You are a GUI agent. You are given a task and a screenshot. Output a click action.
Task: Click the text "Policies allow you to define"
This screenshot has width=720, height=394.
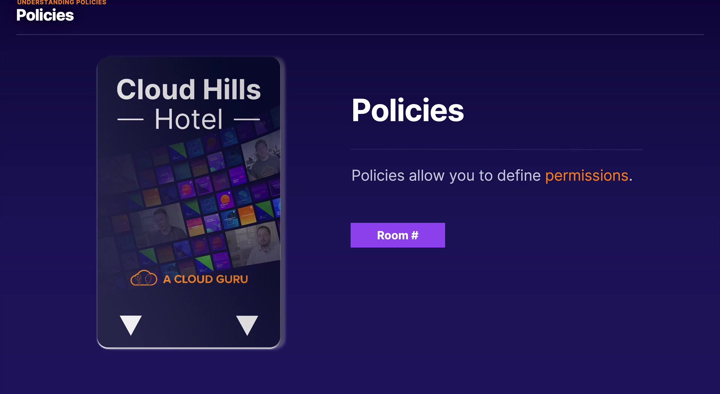point(446,176)
